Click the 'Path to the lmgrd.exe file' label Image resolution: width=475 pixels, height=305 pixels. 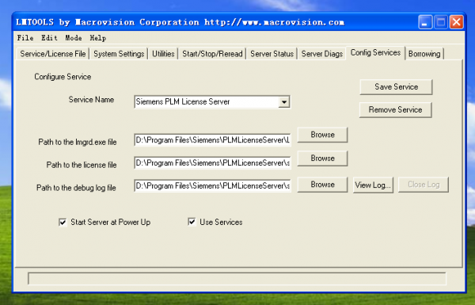click(x=78, y=142)
